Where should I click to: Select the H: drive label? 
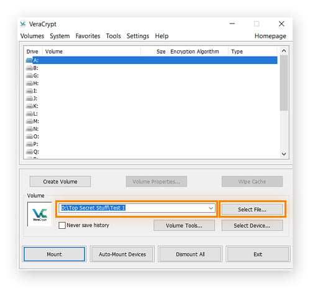click(x=36, y=83)
